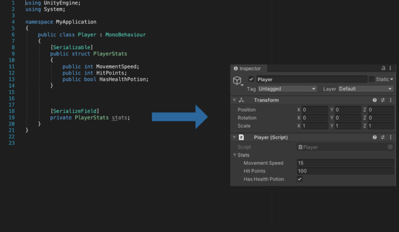Click the Movement Speed value field

coord(345,163)
